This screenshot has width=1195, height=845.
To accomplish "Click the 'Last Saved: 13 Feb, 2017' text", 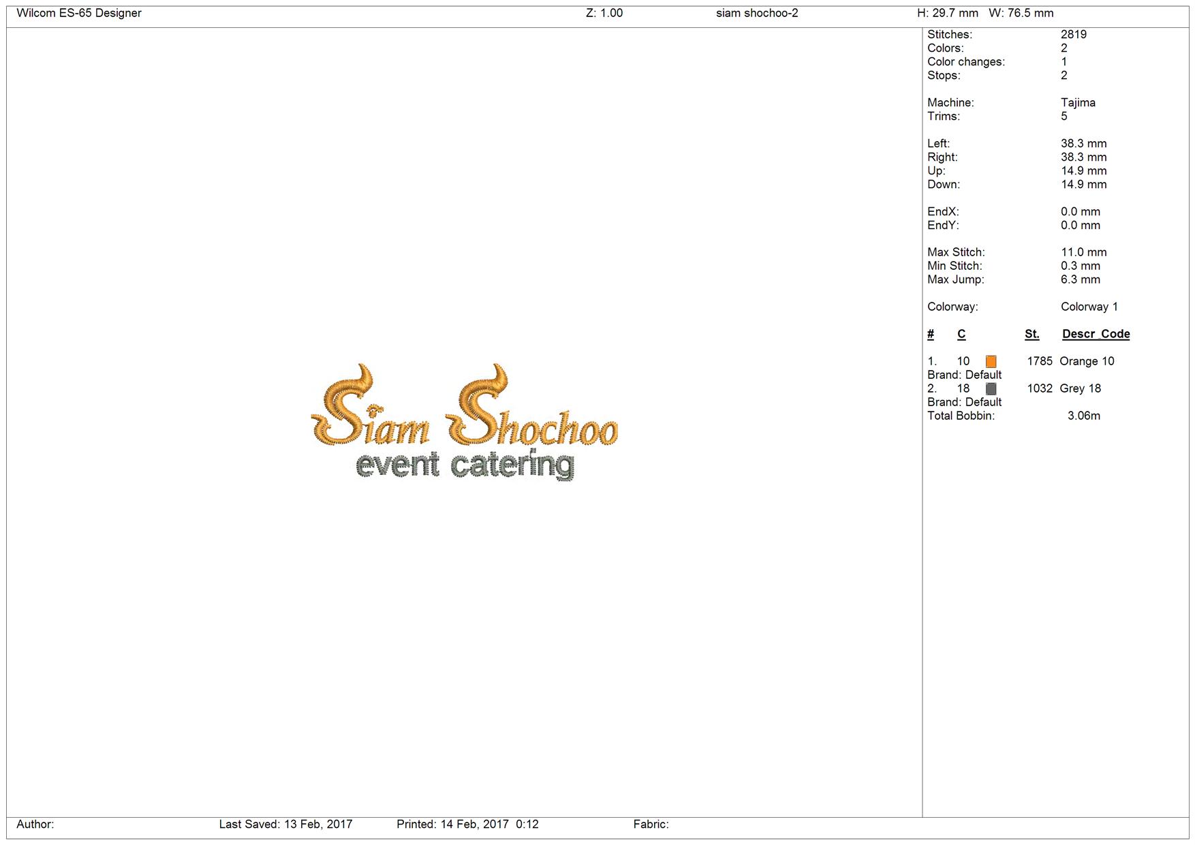I will point(285,825).
